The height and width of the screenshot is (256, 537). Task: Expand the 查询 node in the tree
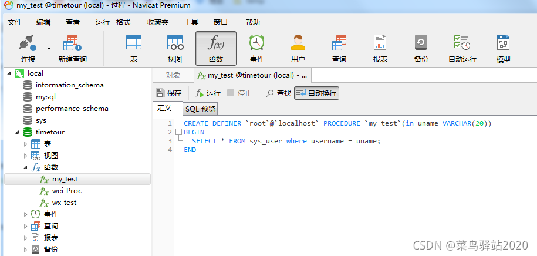pos(25,227)
